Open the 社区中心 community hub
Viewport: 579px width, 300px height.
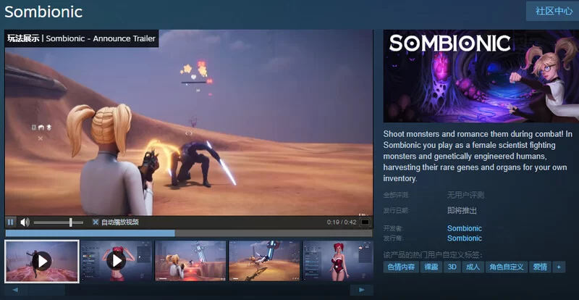pyautogui.click(x=554, y=11)
